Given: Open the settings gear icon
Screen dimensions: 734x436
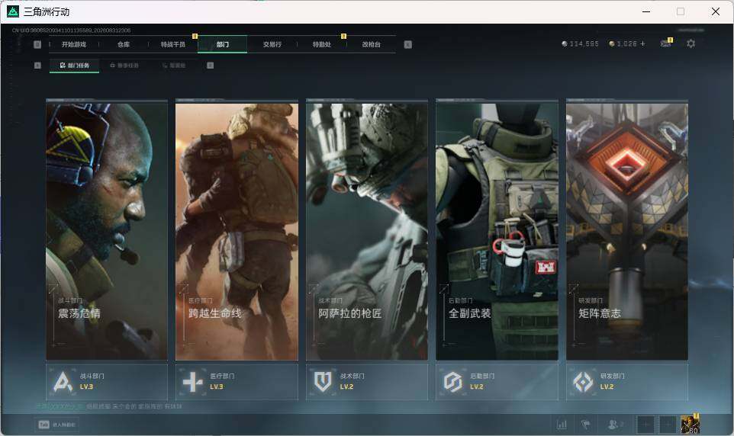Looking at the screenshot, I should [x=691, y=43].
